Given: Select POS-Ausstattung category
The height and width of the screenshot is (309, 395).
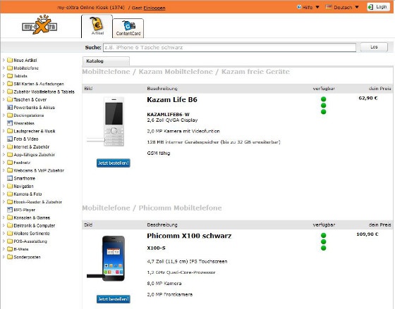Looking at the screenshot, I should 30,241.
